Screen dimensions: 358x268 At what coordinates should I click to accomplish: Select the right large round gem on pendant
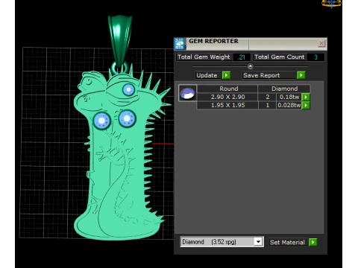[127, 118]
